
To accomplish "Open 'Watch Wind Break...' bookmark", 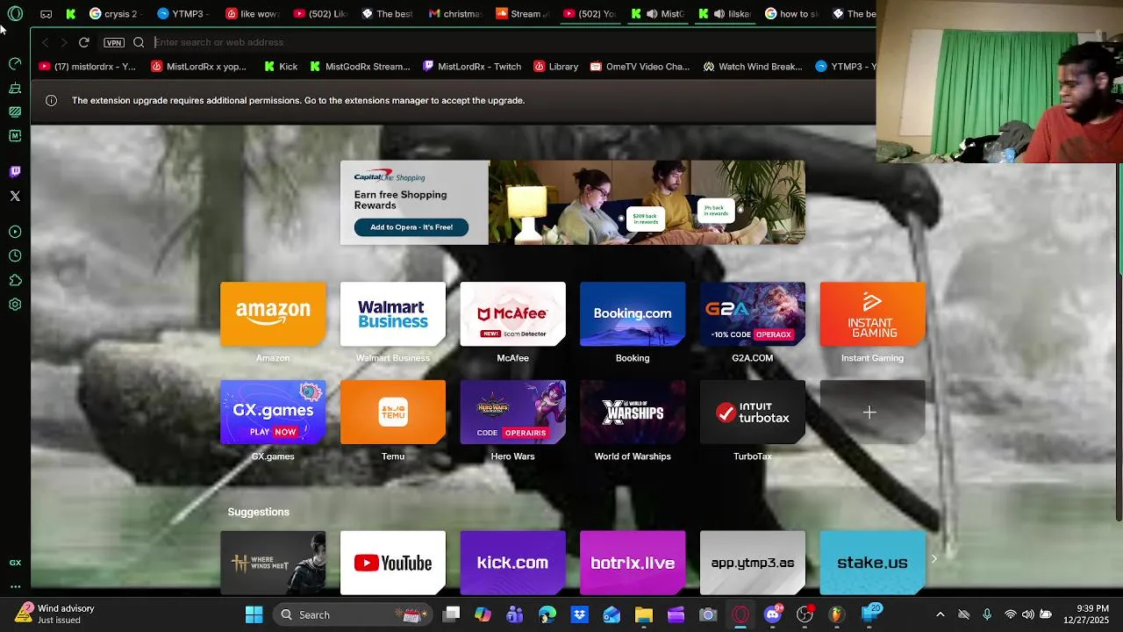I will coord(753,67).
